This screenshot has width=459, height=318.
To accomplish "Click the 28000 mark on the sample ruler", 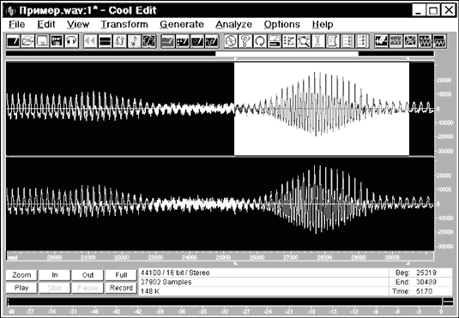I will pos(324,257).
